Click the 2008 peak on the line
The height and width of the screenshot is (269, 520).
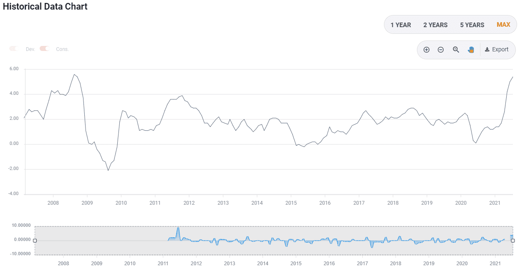pyautogui.click(x=74, y=75)
